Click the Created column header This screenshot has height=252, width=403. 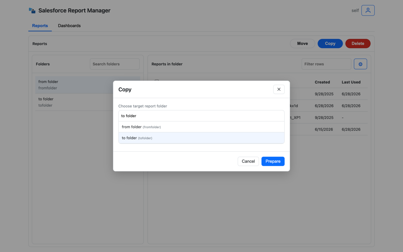point(322,82)
